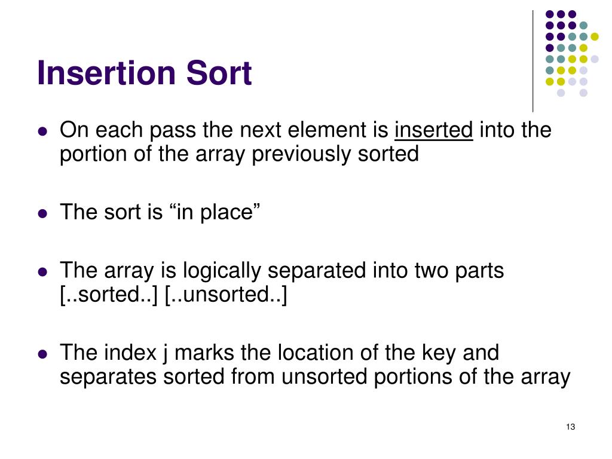The image size is (612, 459).
Task: Click the text "portion of the array previously sorted"
Action: [239, 154]
